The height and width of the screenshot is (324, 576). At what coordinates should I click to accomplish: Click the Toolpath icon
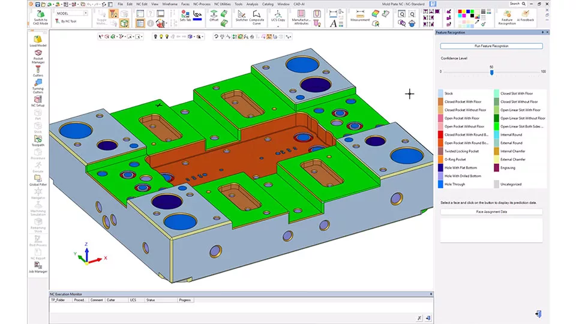pyautogui.click(x=38, y=139)
